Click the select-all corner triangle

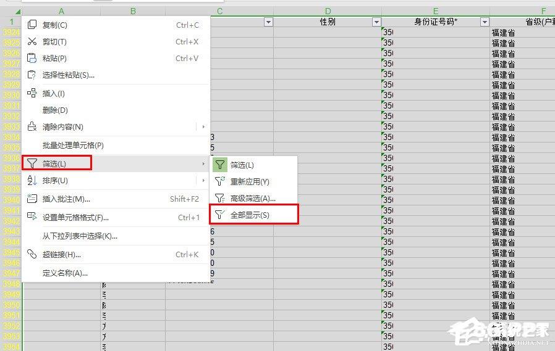tap(17, 12)
